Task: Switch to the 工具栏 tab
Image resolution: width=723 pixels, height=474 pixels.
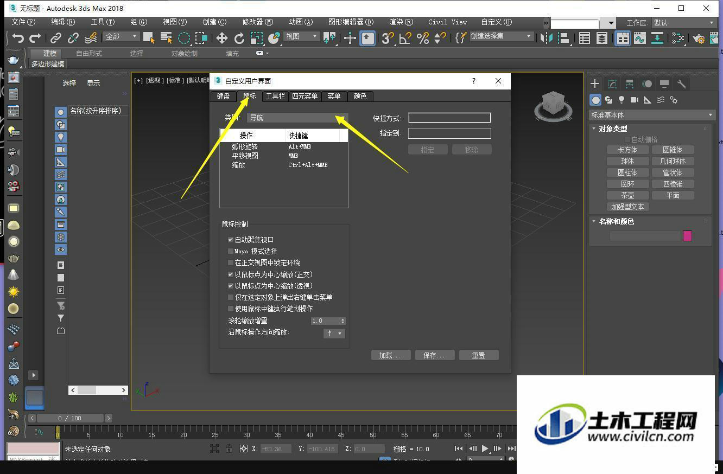Action: tap(275, 96)
